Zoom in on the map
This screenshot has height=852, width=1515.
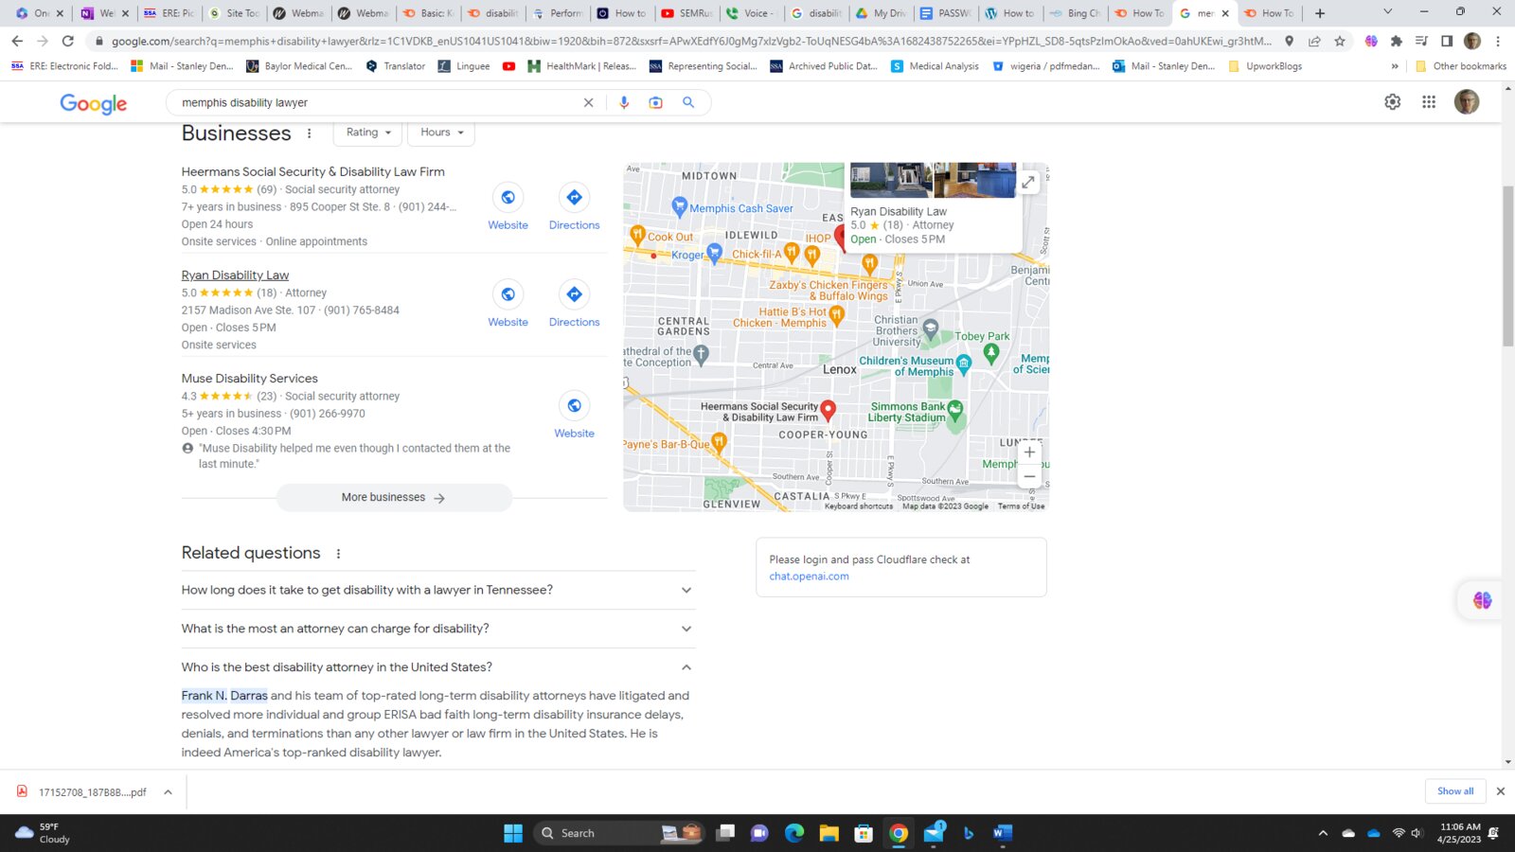click(1029, 453)
